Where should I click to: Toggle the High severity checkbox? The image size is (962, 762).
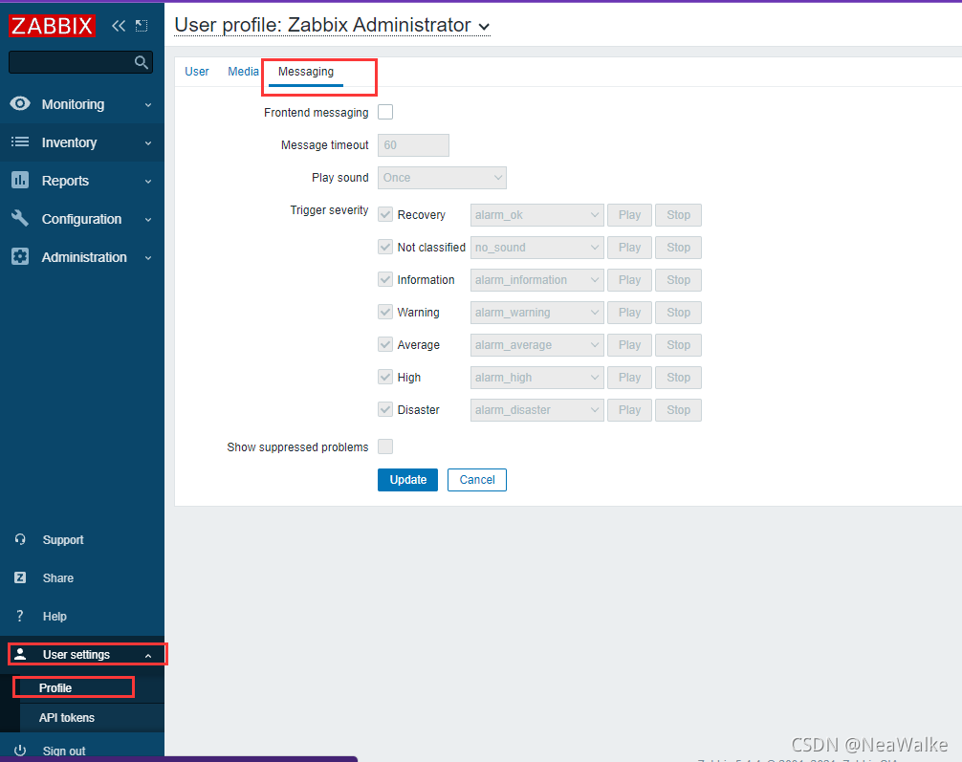point(385,378)
